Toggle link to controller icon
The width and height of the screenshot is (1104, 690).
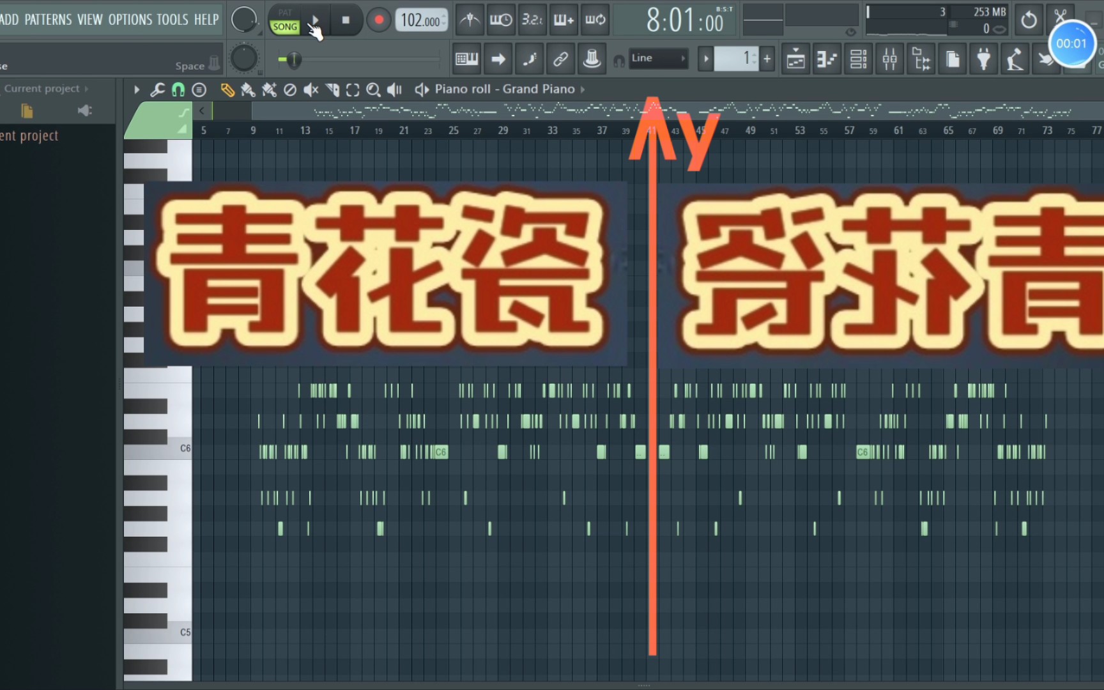(x=561, y=59)
